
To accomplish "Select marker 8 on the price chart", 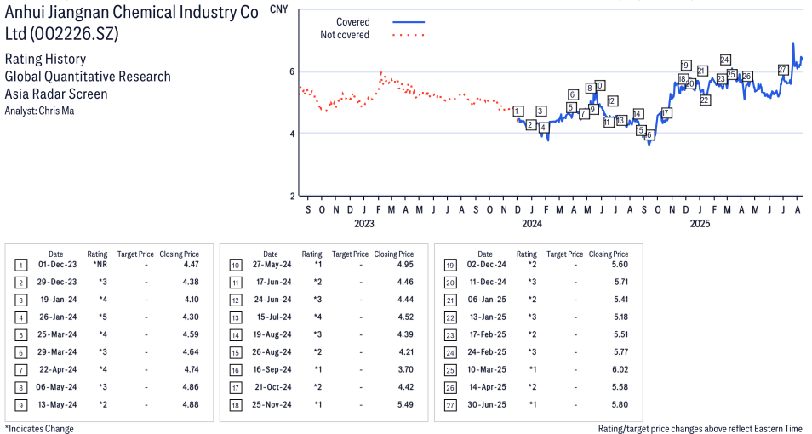I will click(589, 88).
